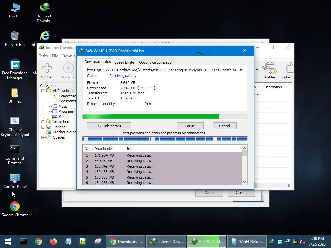Open dropdown arrow next to Grabber toolbar
Screen dimensions: 331x248
coord(257,70)
